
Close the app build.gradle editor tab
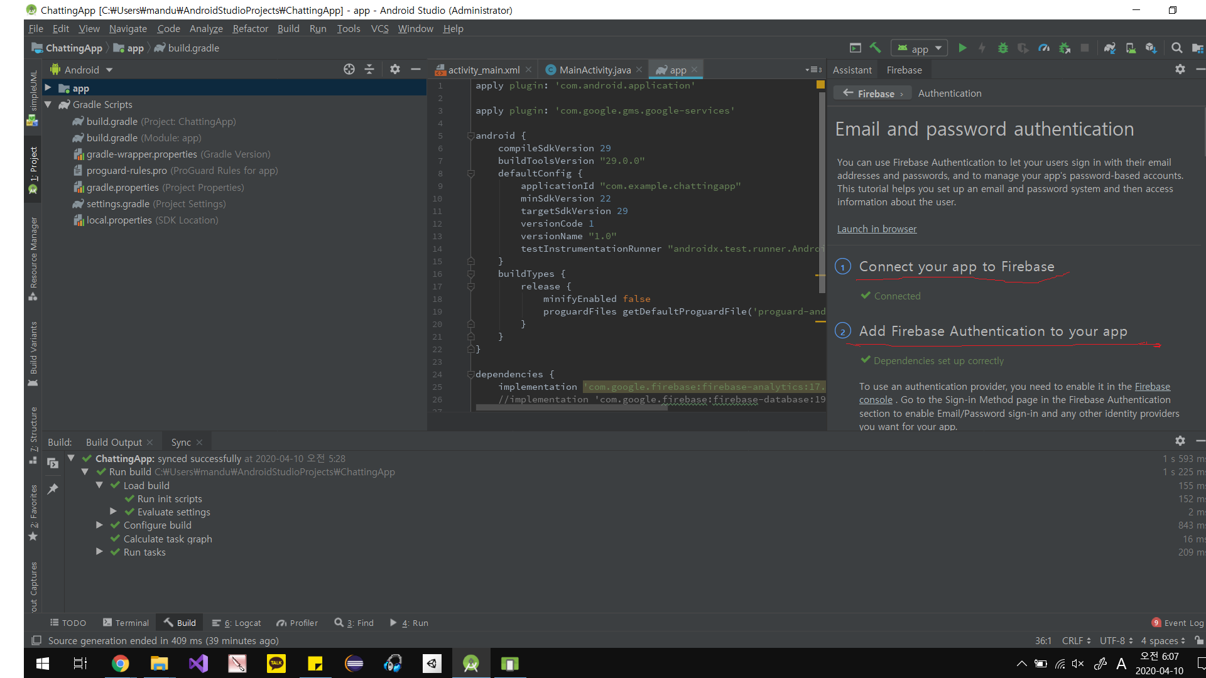694,70
